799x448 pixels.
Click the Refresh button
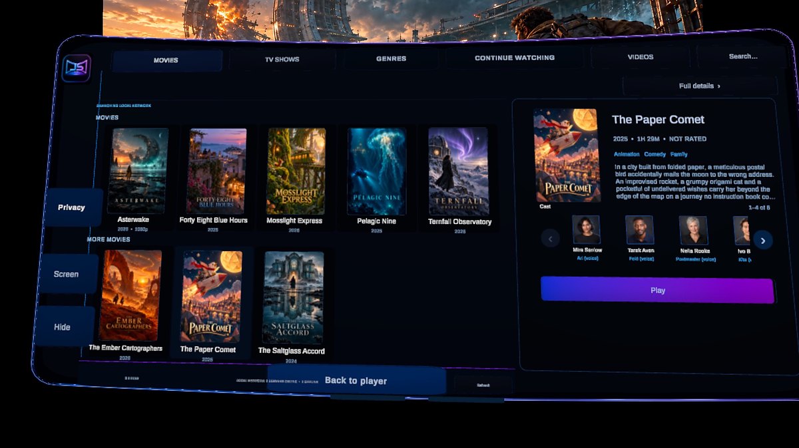click(483, 386)
